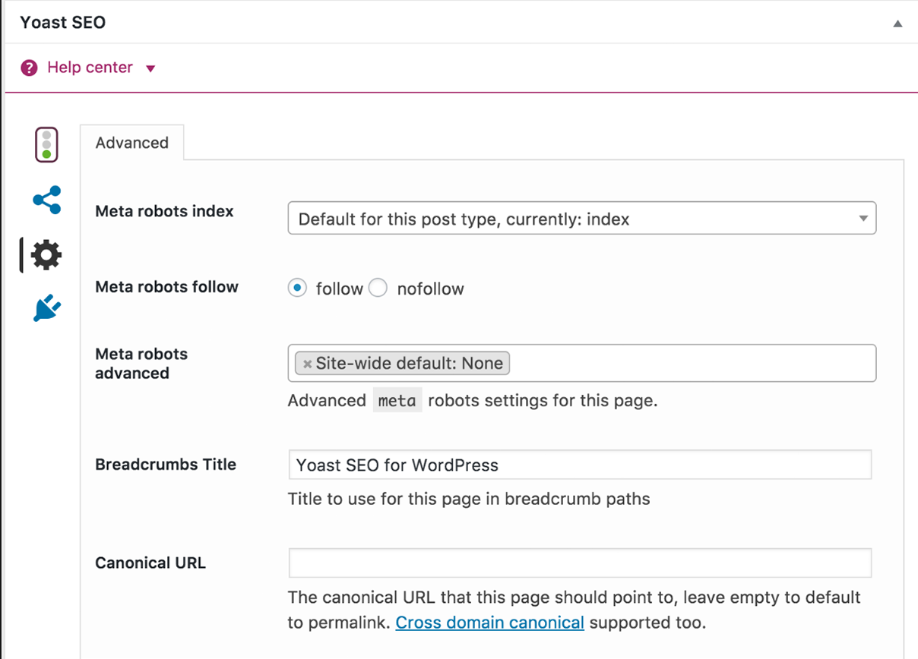Click the Meta robots index label
Image resolution: width=918 pixels, height=659 pixels.
click(x=164, y=212)
